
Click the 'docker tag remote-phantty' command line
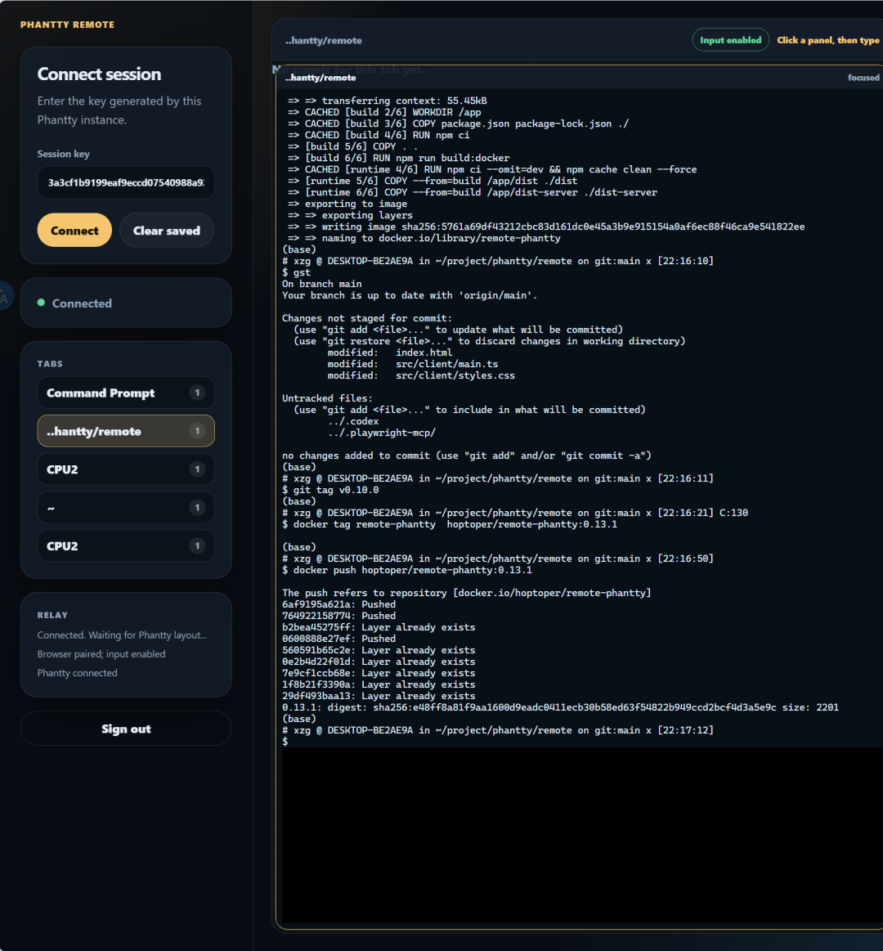[x=450, y=524]
